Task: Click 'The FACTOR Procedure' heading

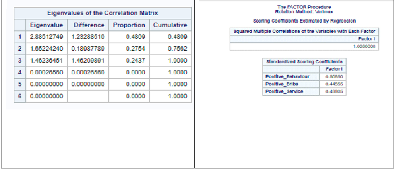Action: (x=304, y=7)
